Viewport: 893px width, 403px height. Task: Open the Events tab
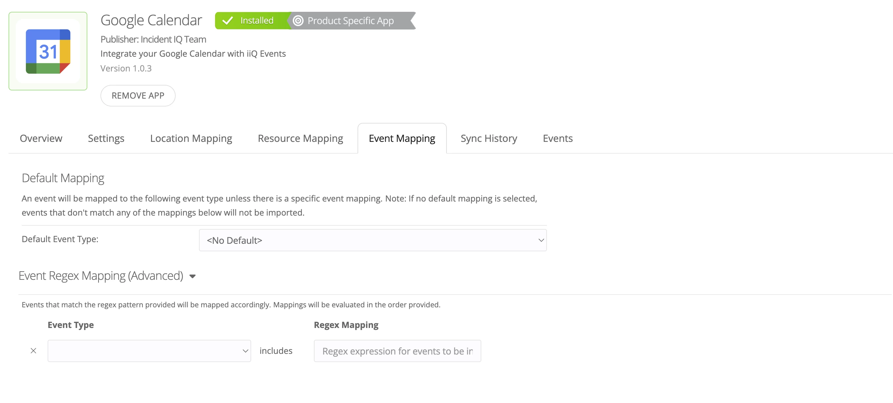pos(557,138)
